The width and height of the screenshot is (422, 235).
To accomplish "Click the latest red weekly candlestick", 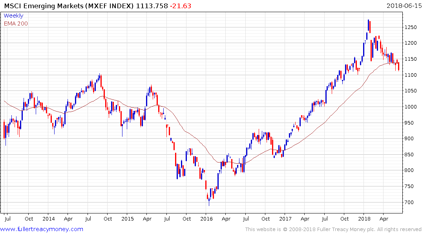I will pos(398,66).
